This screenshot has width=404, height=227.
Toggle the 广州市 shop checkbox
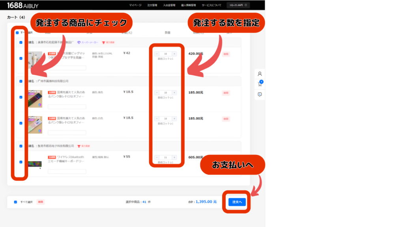tap(21, 81)
